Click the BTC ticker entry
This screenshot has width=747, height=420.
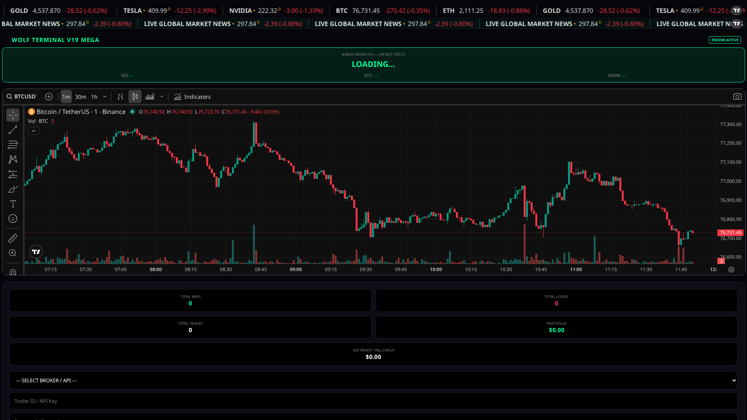click(x=383, y=10)
